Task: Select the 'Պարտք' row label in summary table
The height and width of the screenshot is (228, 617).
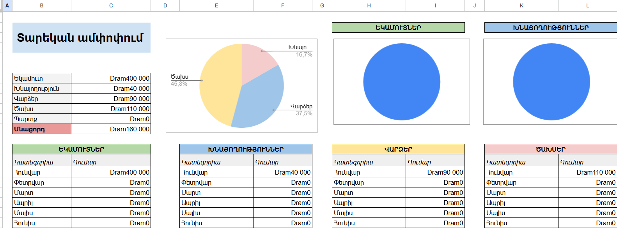Action: click(x=42, y=119)
